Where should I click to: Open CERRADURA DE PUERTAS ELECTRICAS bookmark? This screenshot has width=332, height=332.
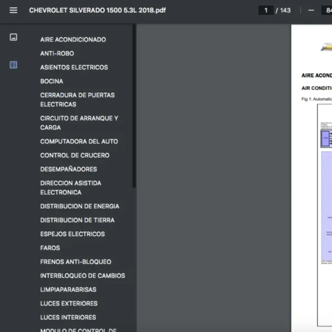pyautogui.click(x=77, y=100)
